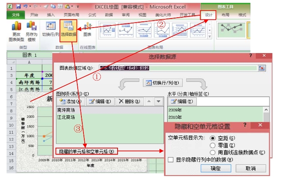This screenshot has width=287, height=181.
Task: Click help icon in 隐藏和空单元格设置 dialog
Action: (x=245, y=125)
